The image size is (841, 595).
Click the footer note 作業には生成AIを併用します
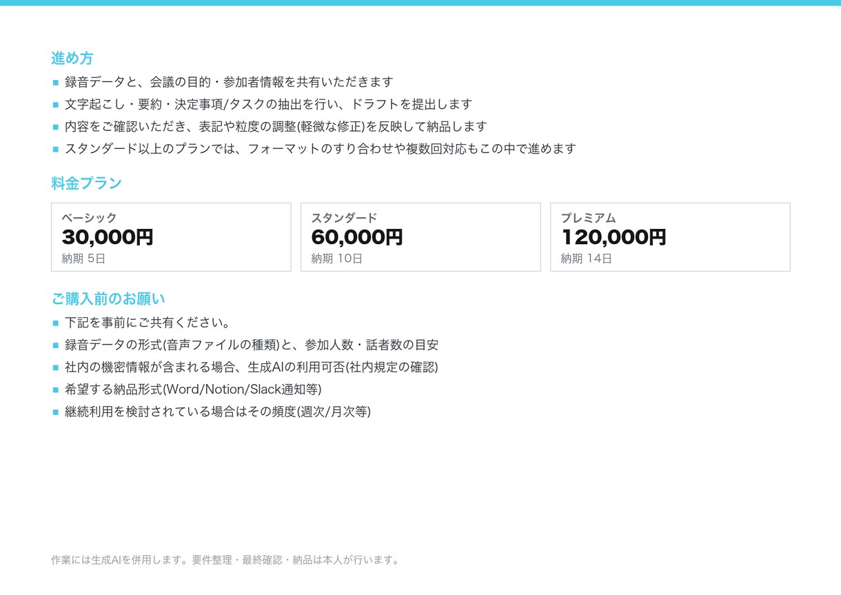(x=226, y=560)
